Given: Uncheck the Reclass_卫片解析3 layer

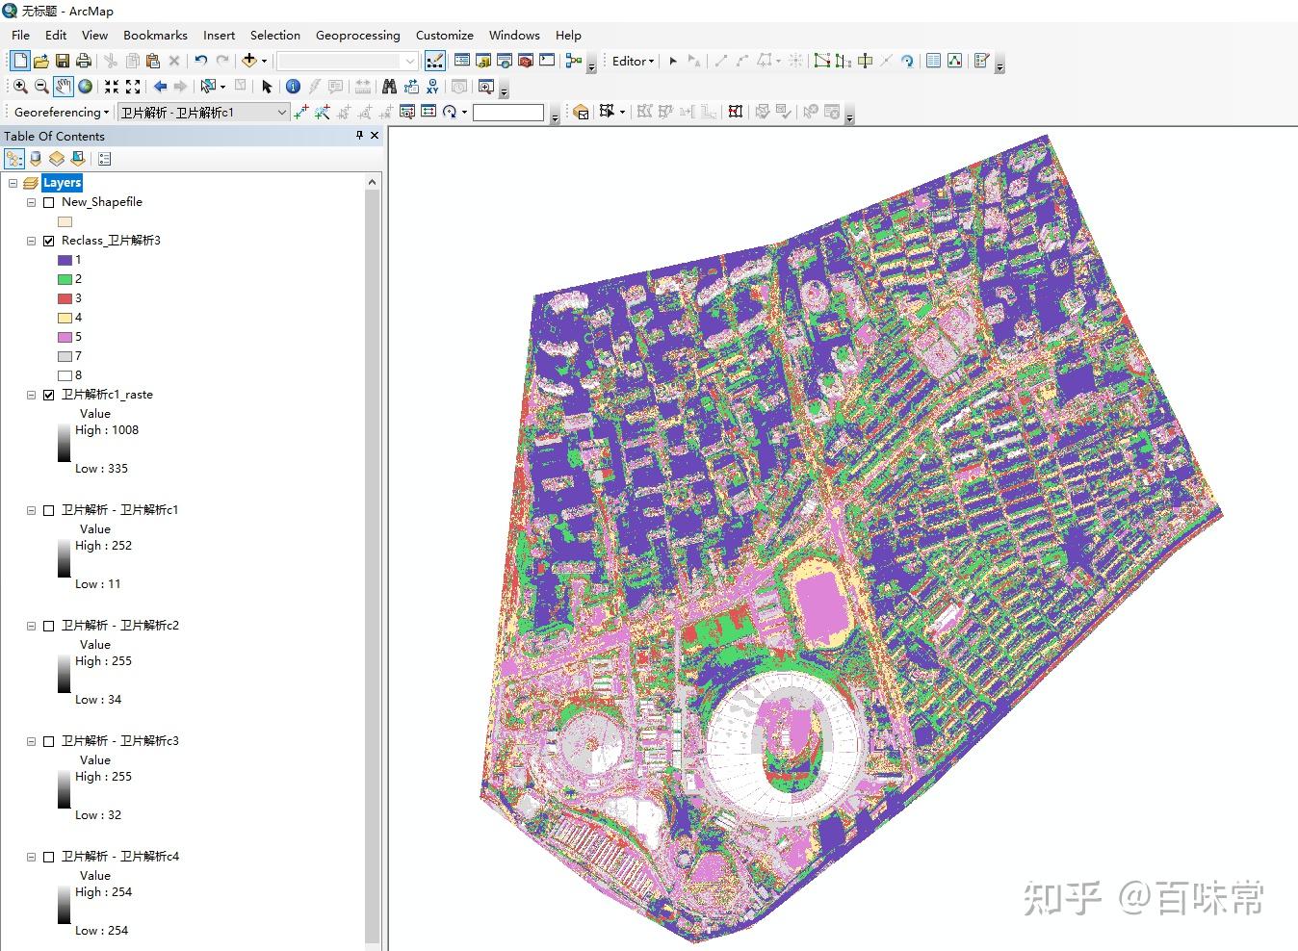Looking at the screenshot, I should pos(49,241).
